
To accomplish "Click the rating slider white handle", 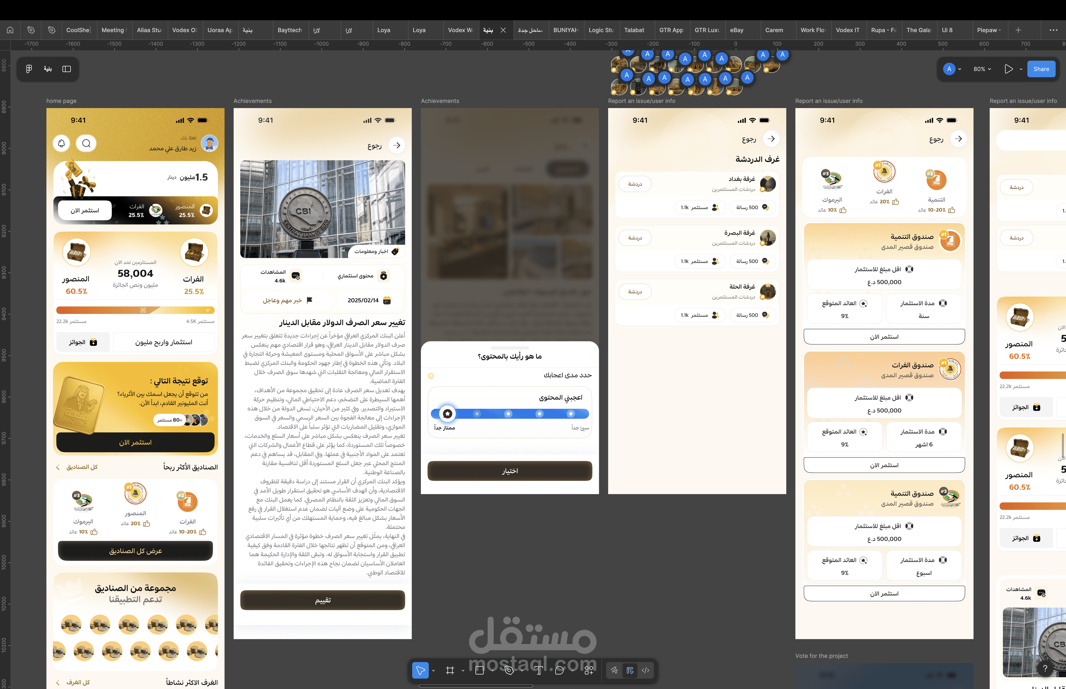I will click(x=447, y=414).
